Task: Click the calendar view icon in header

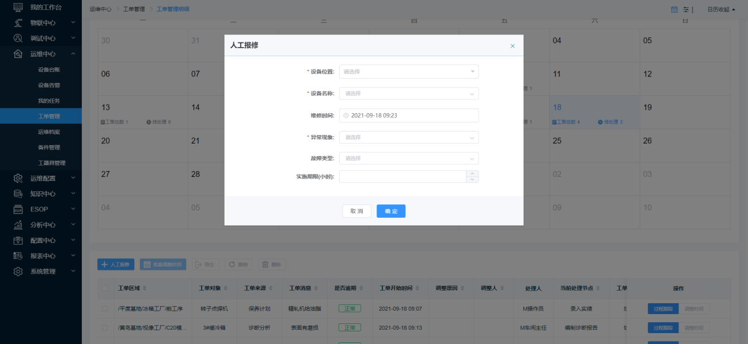Action: (x=674, y=9)
